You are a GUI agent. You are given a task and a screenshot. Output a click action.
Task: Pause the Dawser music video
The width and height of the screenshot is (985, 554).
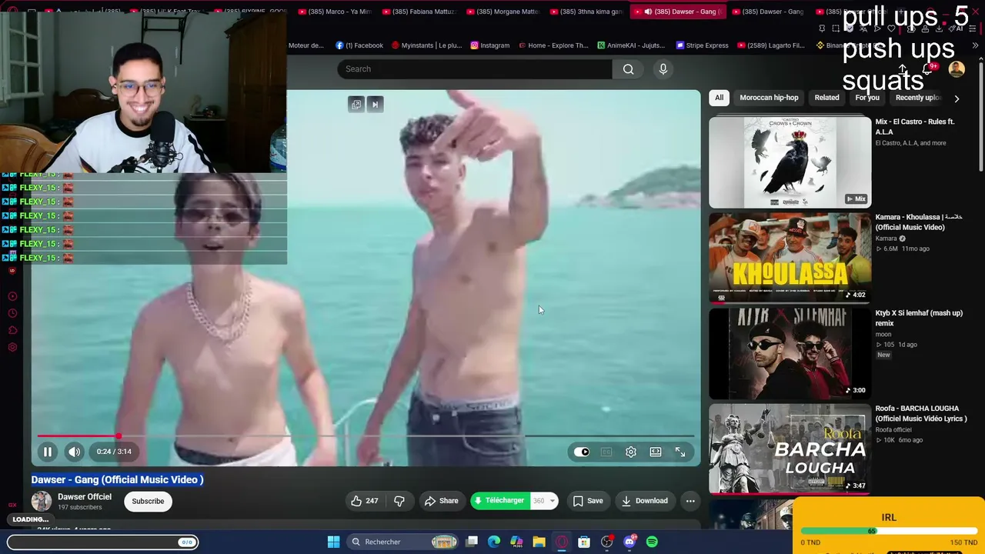(47, 452)
